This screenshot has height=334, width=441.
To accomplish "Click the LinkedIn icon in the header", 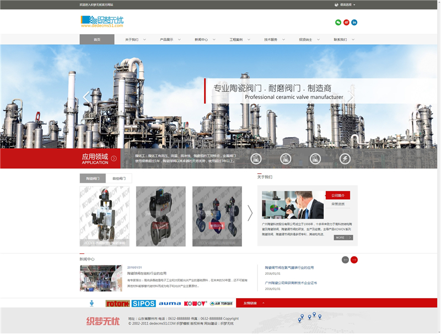I will coord(354,22).
